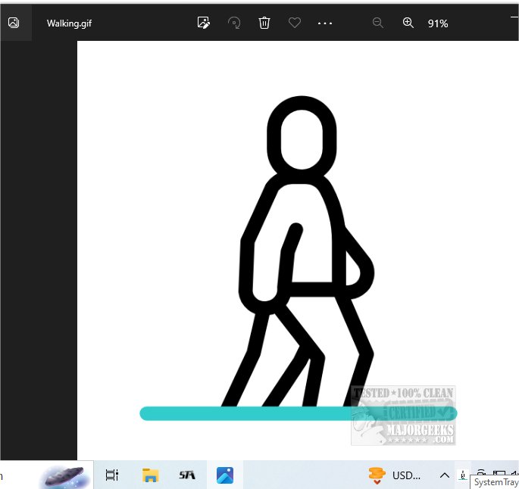Click the Walking.gif file name title
Screen dimensions: 519x489
coord(70,23)
